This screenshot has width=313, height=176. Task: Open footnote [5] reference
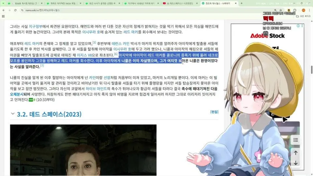(94, 42)
